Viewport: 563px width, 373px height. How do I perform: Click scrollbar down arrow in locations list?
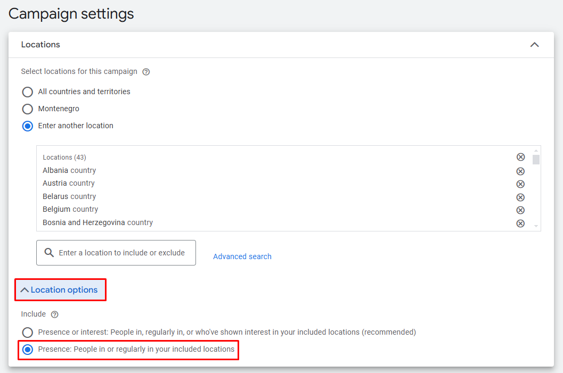pos(536,226)
